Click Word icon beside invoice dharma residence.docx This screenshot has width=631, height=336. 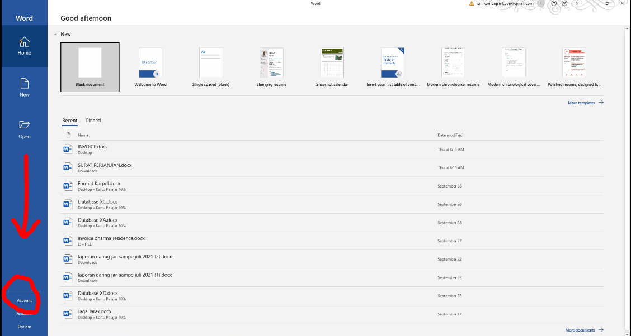pos(68,241)
